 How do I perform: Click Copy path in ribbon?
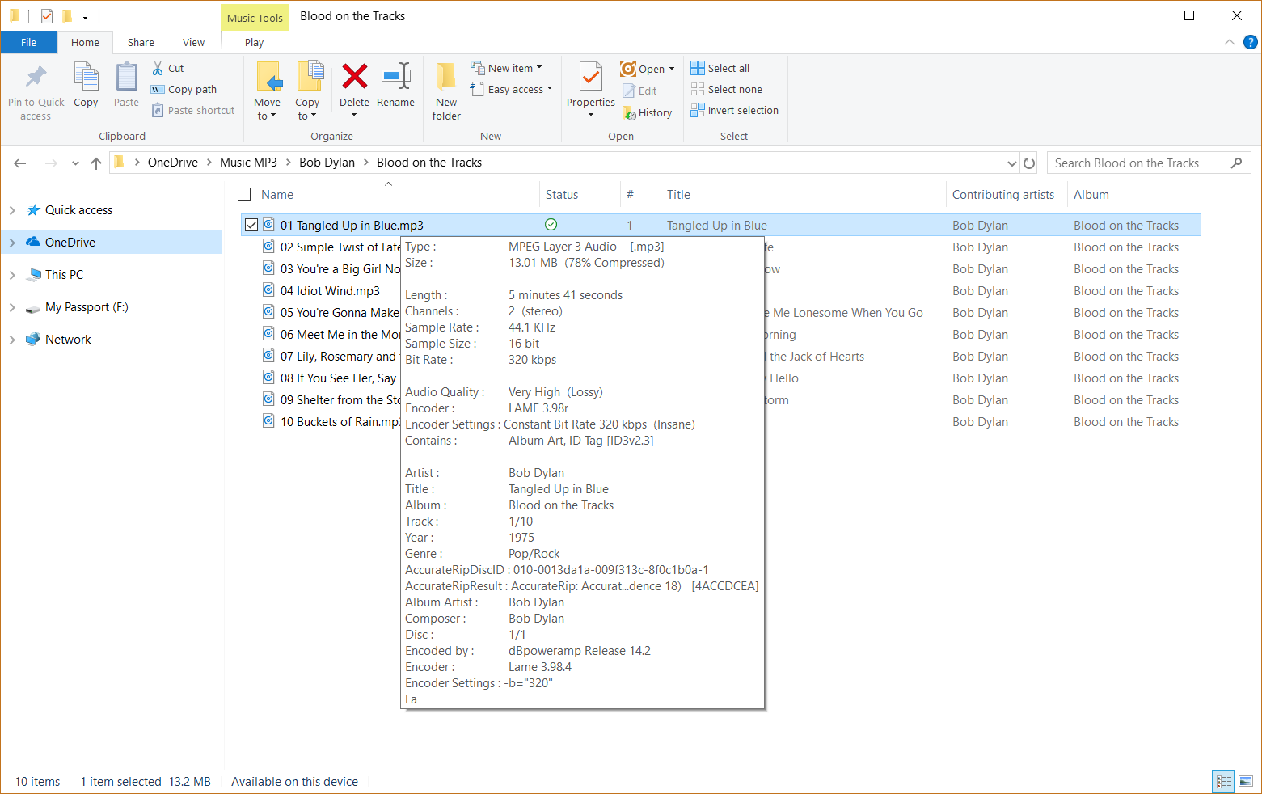(x=184, y=89)
